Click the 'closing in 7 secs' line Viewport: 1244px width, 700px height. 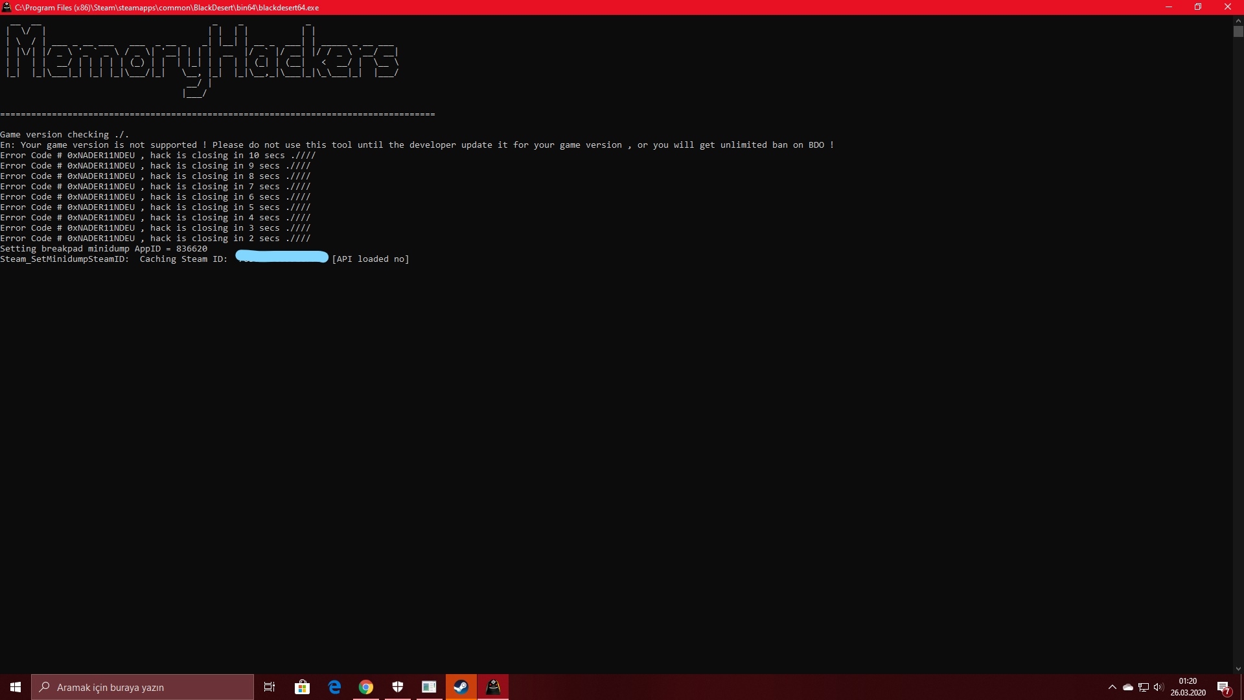tap(155, 187)
